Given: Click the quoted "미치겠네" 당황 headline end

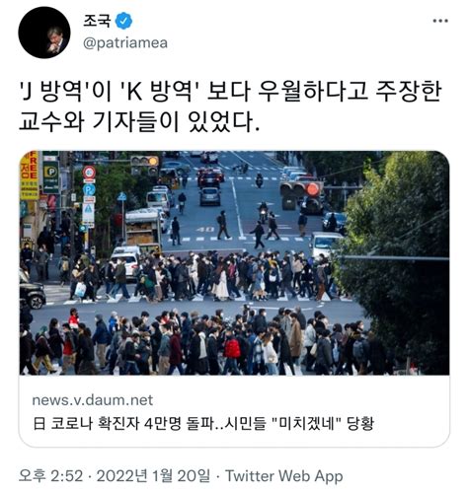Looking at the screenshot, I should [x=324, y=423].
